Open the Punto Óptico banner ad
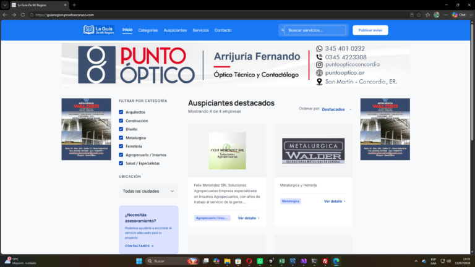Viewport: 475px width, 267px height. [x=236, y=64]
